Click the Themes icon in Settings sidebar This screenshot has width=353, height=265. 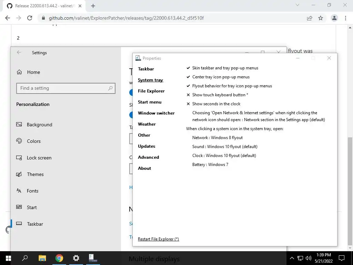click(x=19, y=174)
